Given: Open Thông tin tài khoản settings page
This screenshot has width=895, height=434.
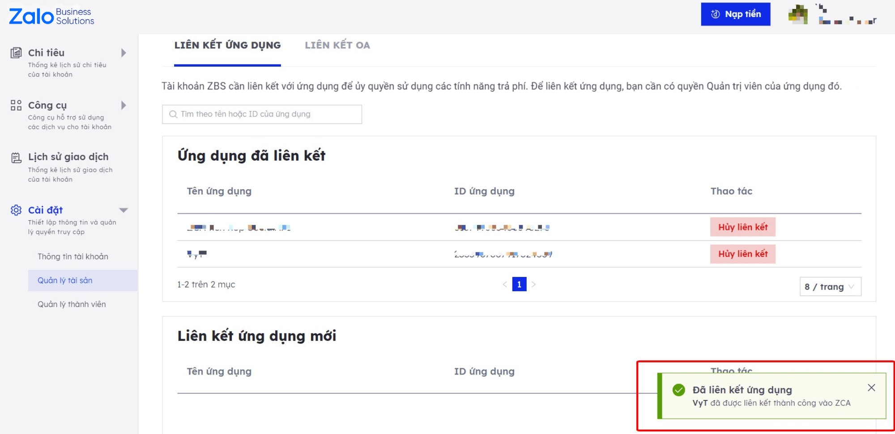Looking at the screenshot, I should [x=73, y=256].
